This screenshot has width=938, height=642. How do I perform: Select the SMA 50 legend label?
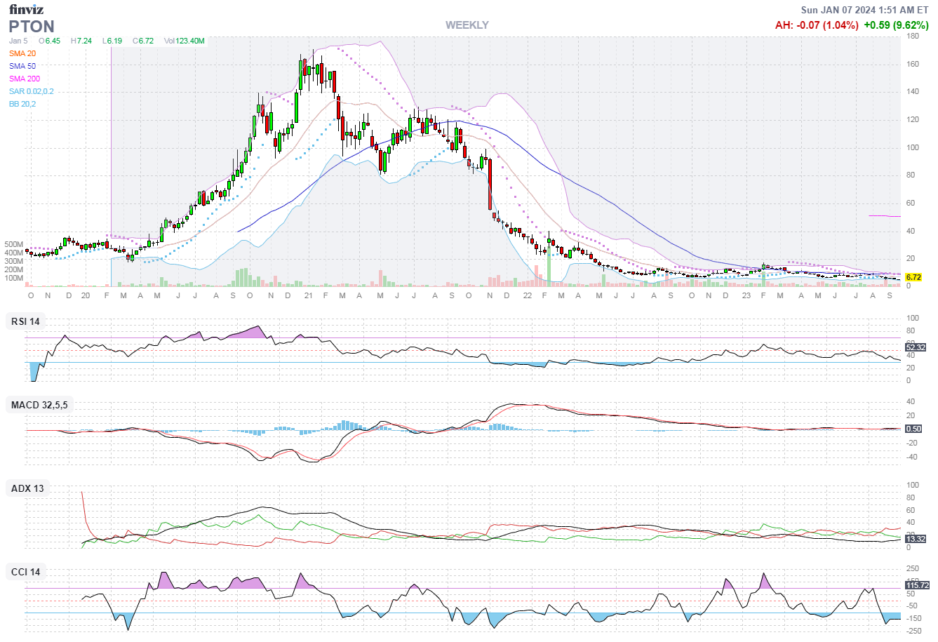[x=22, y=66]
